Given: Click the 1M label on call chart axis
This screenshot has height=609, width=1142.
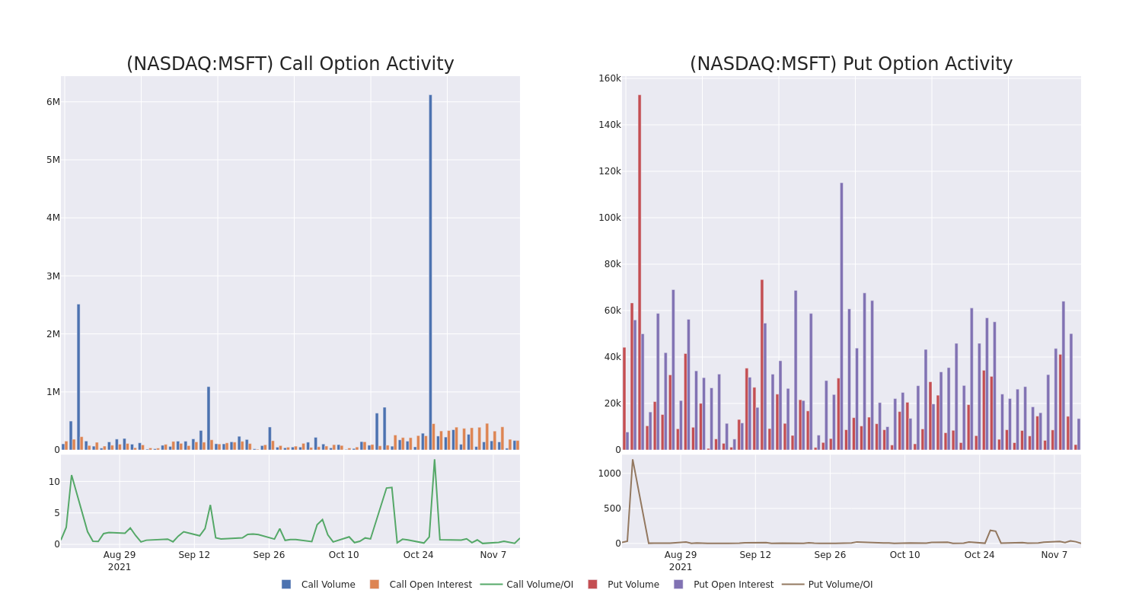Looking at the screenshot, I should pos(53,392).
